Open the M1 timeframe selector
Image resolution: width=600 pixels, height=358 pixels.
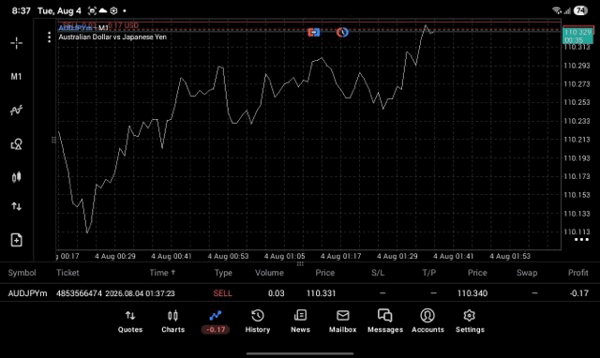16,77
